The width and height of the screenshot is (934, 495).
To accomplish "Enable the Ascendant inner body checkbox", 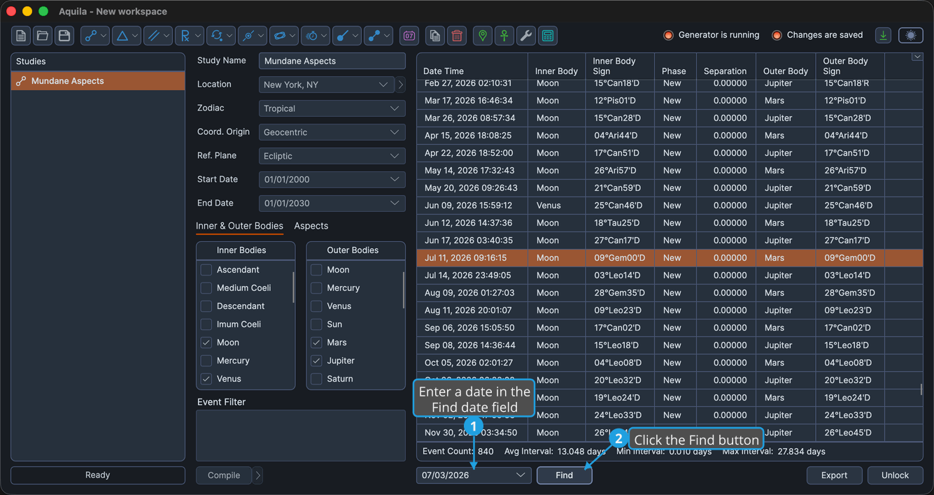I will coord(206,270).
